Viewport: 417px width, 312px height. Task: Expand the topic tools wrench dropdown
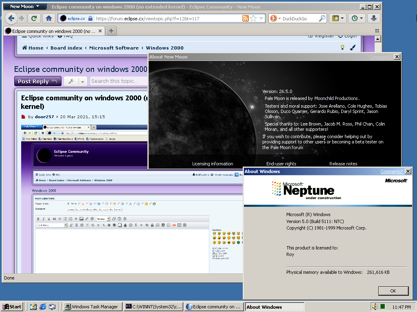coord(75,81)
